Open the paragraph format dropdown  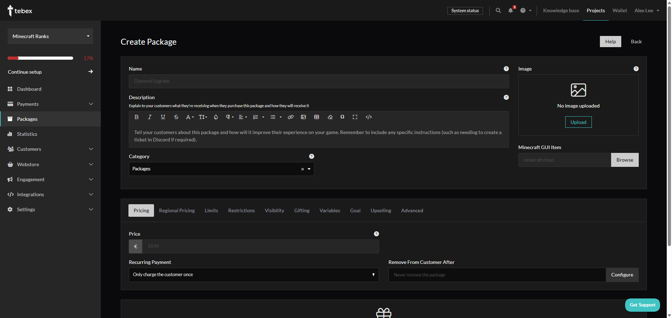point(230,117)
